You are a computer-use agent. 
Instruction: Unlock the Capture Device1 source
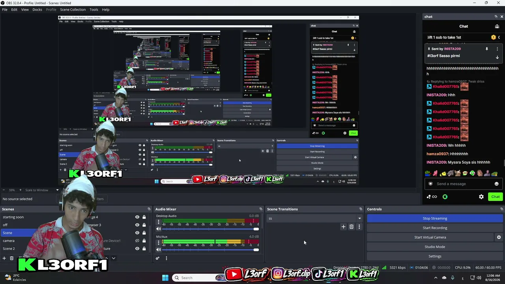pos(144,241)
